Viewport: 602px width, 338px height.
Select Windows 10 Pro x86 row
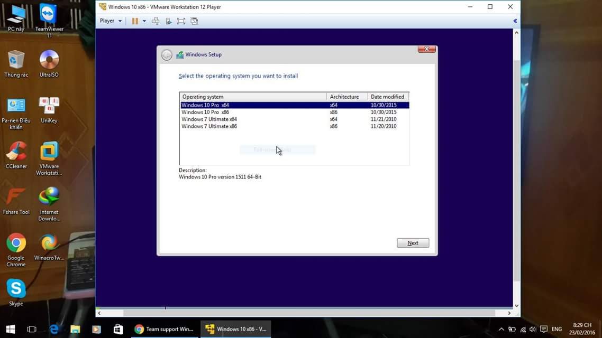[x=295, y=112]
